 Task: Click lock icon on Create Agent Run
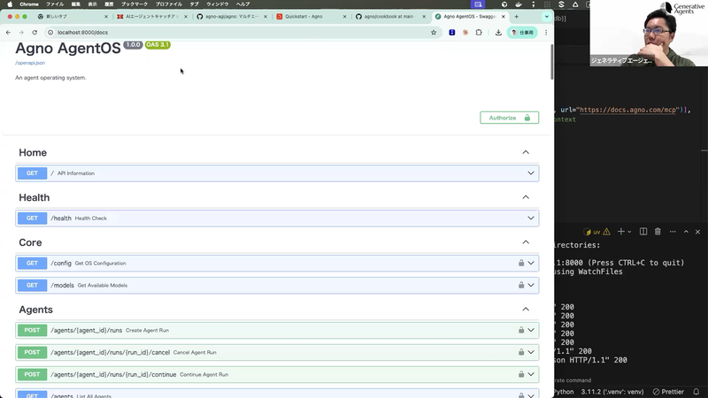tap(521, 330)
